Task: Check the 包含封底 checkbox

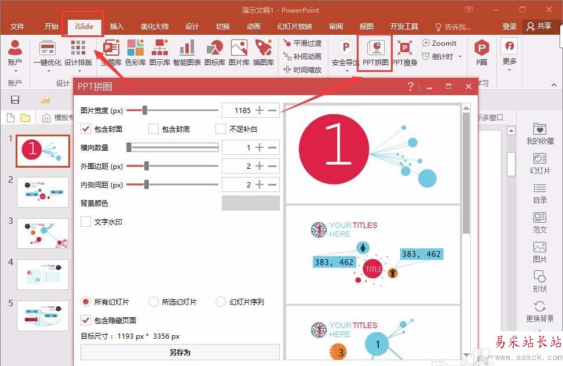Action: tap(153, 128)
